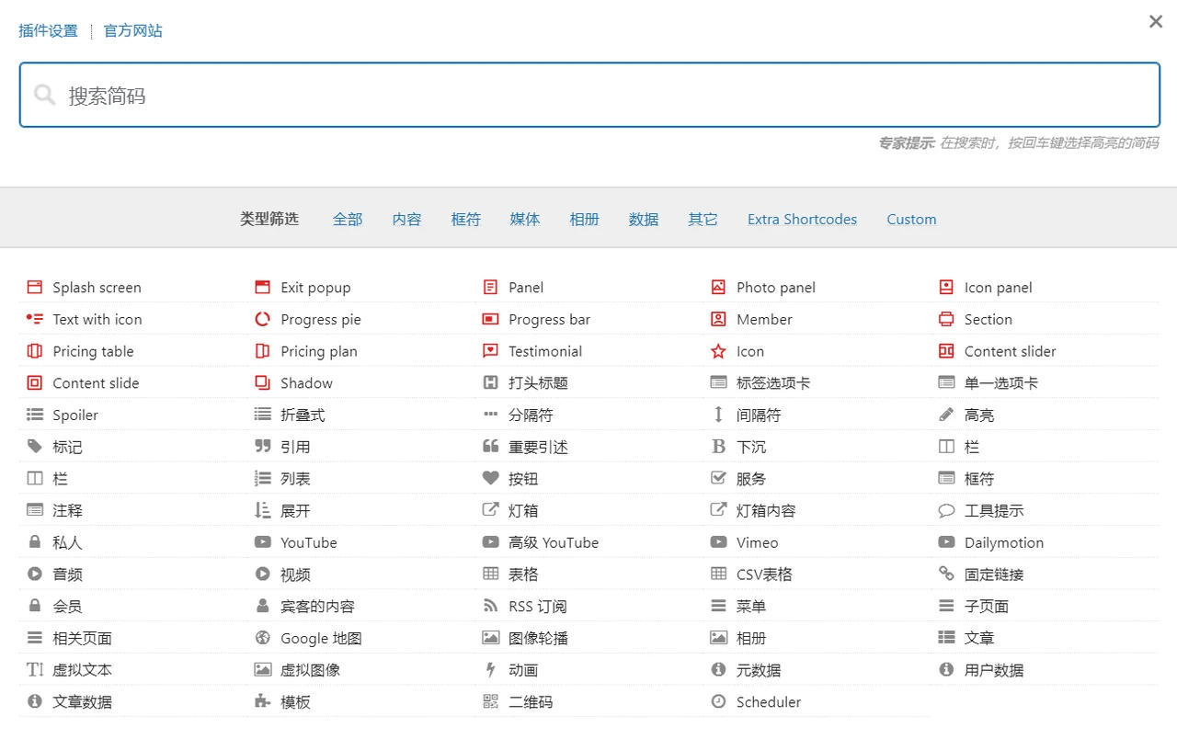
Task: Insert the Pricing table shortcode
Action: (x=93, y=351)
